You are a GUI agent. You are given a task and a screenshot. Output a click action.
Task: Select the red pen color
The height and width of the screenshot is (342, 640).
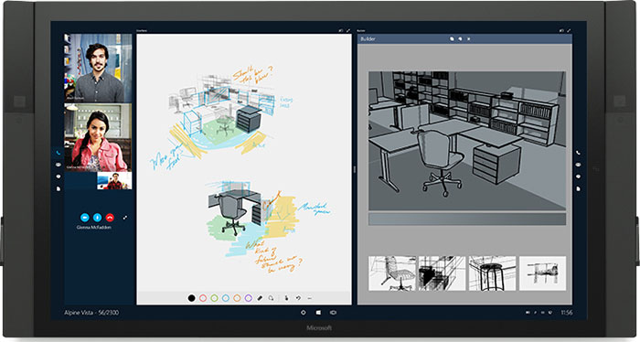point(203,298)
